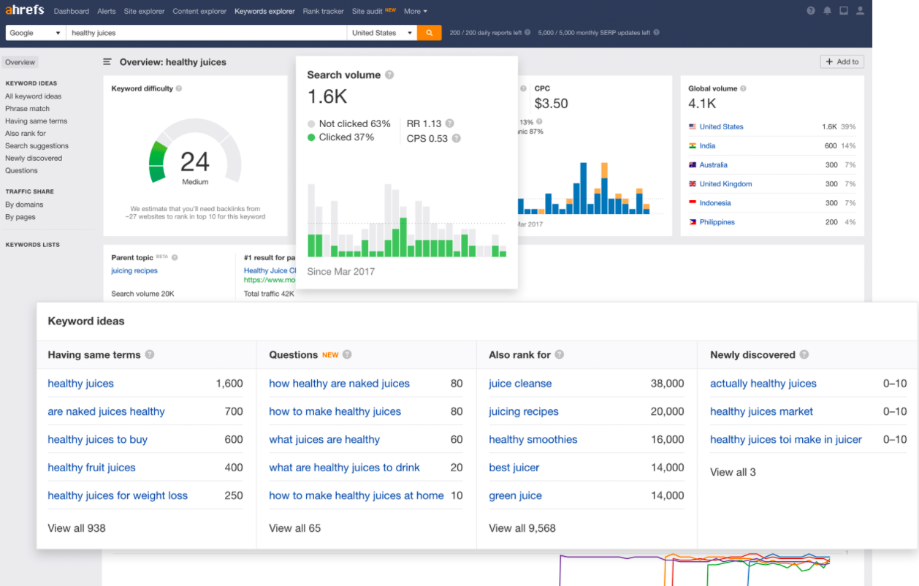The image size is (919, 586).
Task: Click the orange search button
Action: pyautogui.click(x=430, y=32)
